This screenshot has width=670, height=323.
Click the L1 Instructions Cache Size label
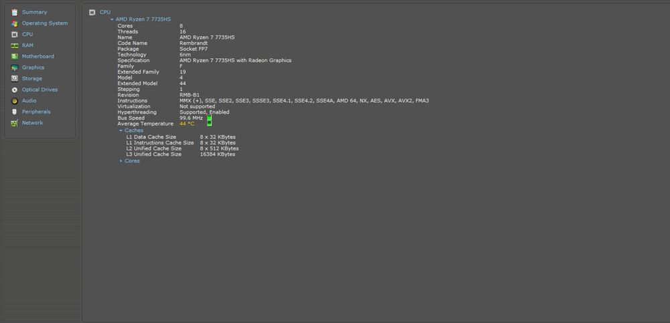160,142
